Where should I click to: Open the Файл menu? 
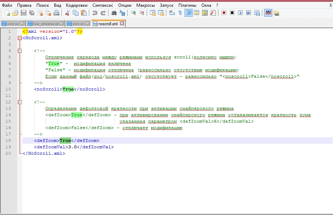(x=7, y=5)
